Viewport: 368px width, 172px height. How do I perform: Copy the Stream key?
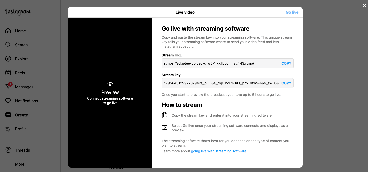click(286, 83)
